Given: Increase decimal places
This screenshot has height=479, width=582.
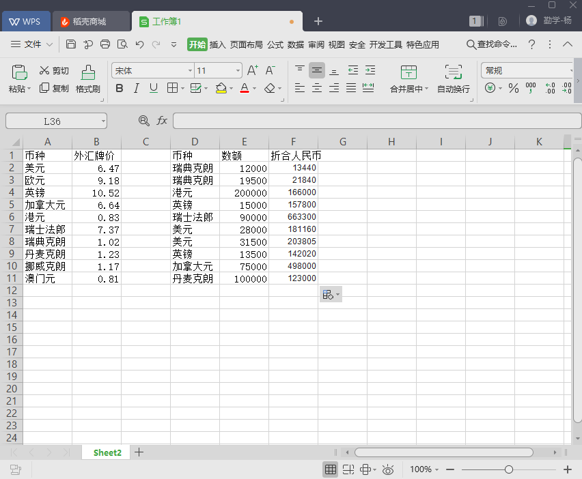Looking at the screenshot, I should tap(550, 88).
